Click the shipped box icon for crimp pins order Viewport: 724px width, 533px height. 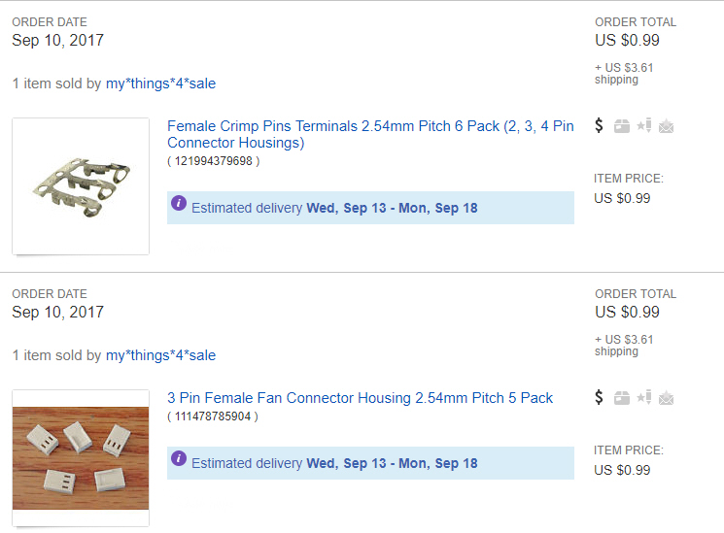tap(622, 126)
